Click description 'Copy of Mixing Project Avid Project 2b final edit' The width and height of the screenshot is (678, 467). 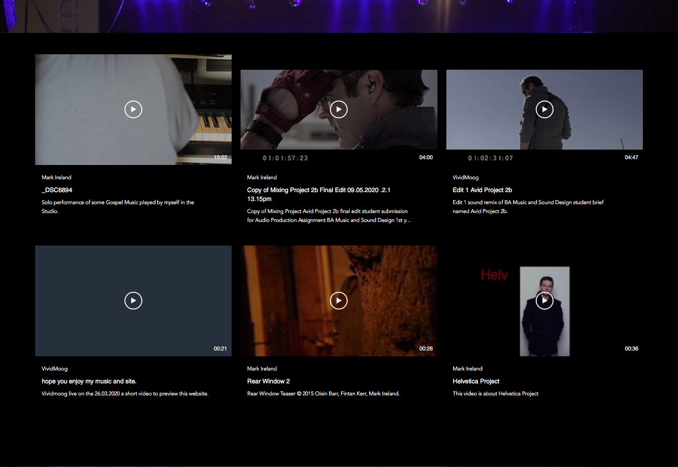[329, 216]
